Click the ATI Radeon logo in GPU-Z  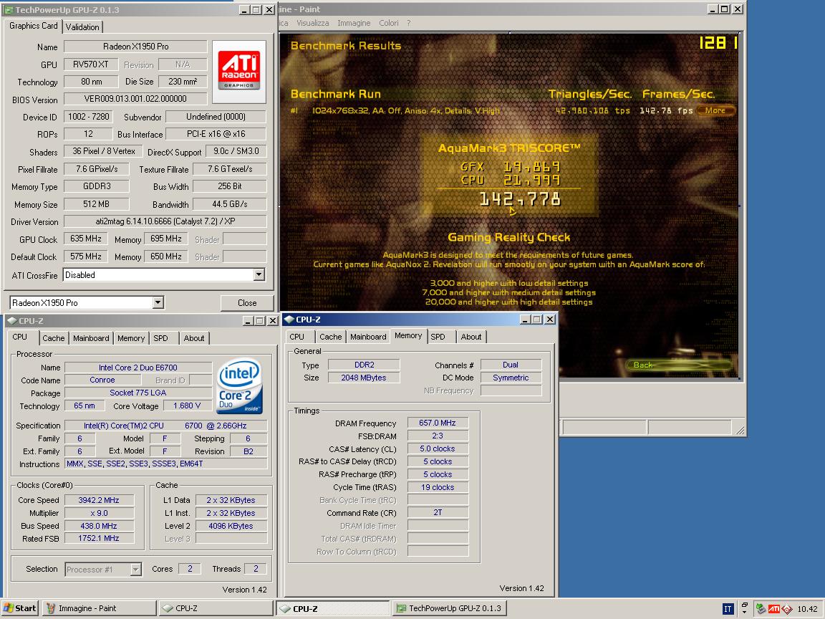[239, 71]
